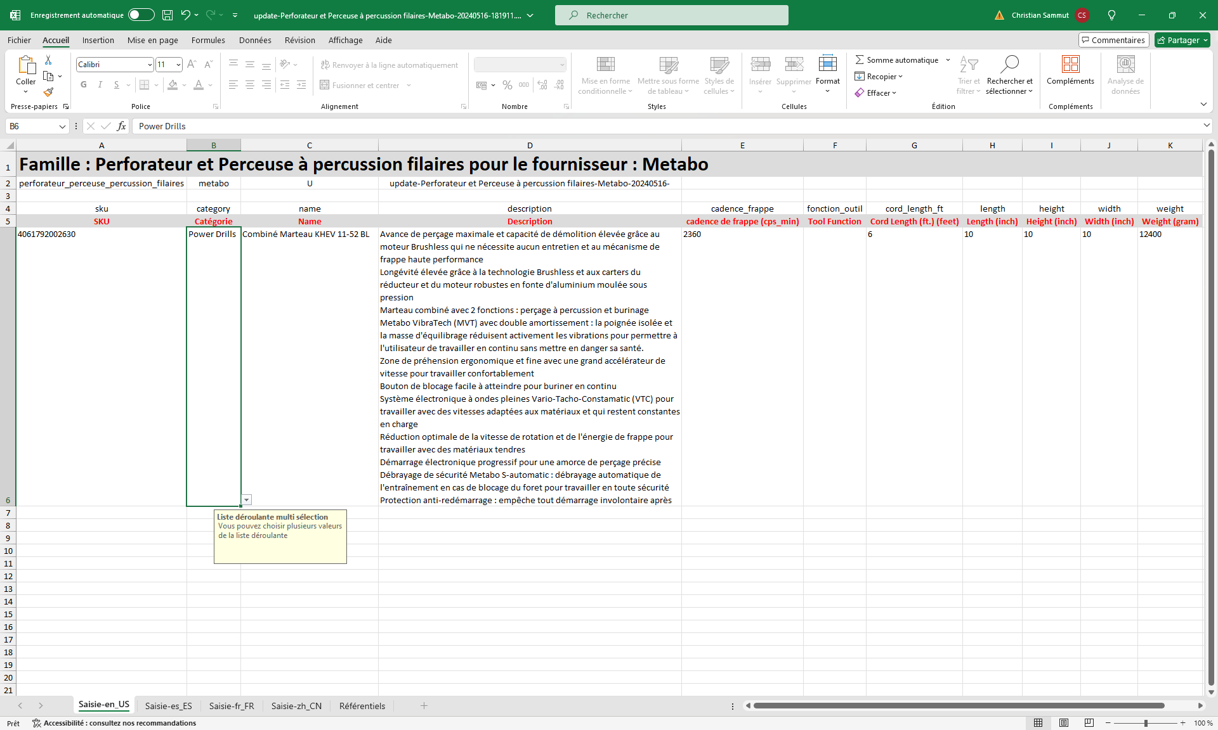The width and height of the screenshot is (1218, 730).
Task: Click the Page Layout view icon
Action: [x=1064, y=723]
